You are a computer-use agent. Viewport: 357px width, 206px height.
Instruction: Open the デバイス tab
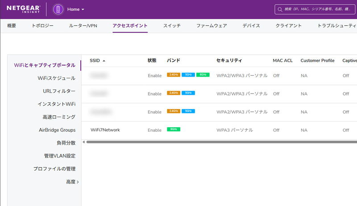251,26
